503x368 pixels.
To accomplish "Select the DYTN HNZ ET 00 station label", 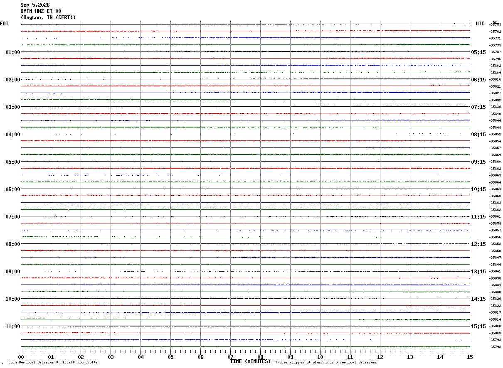I will pos(41,11).
